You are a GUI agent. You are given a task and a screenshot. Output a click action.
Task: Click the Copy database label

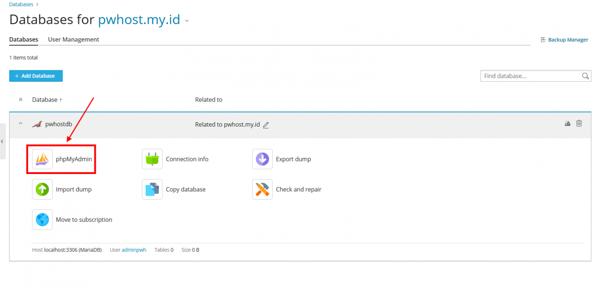pyautogui.click(x=186, y=189)
